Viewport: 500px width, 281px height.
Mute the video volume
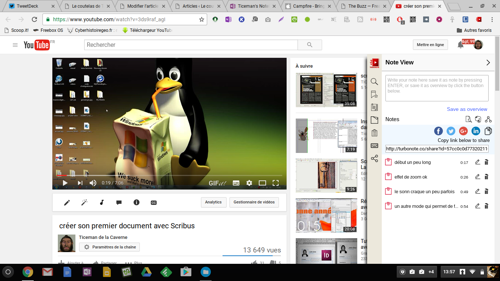click(x=93, y=183)
